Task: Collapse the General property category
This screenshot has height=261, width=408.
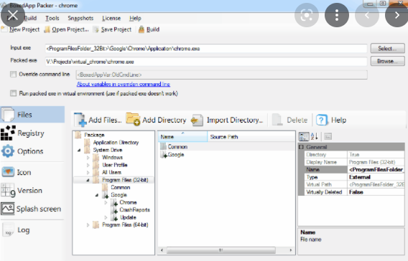Action: (301, 147)
